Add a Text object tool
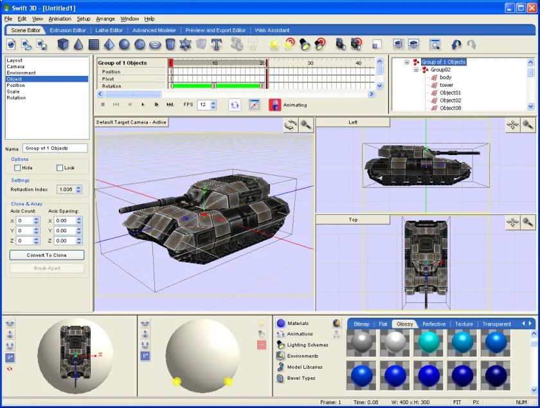This screenshot has width=540, height=408. (x=216, y=45)
